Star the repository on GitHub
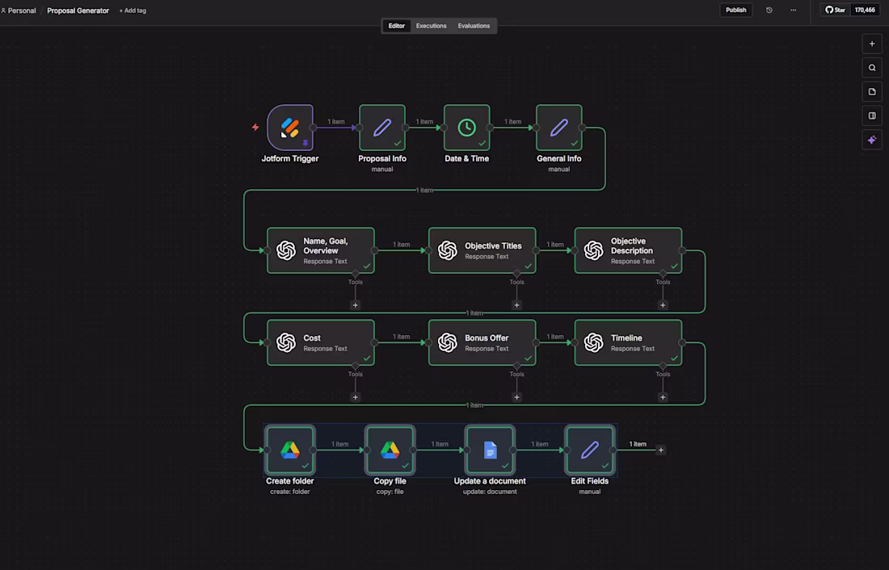 834,10
